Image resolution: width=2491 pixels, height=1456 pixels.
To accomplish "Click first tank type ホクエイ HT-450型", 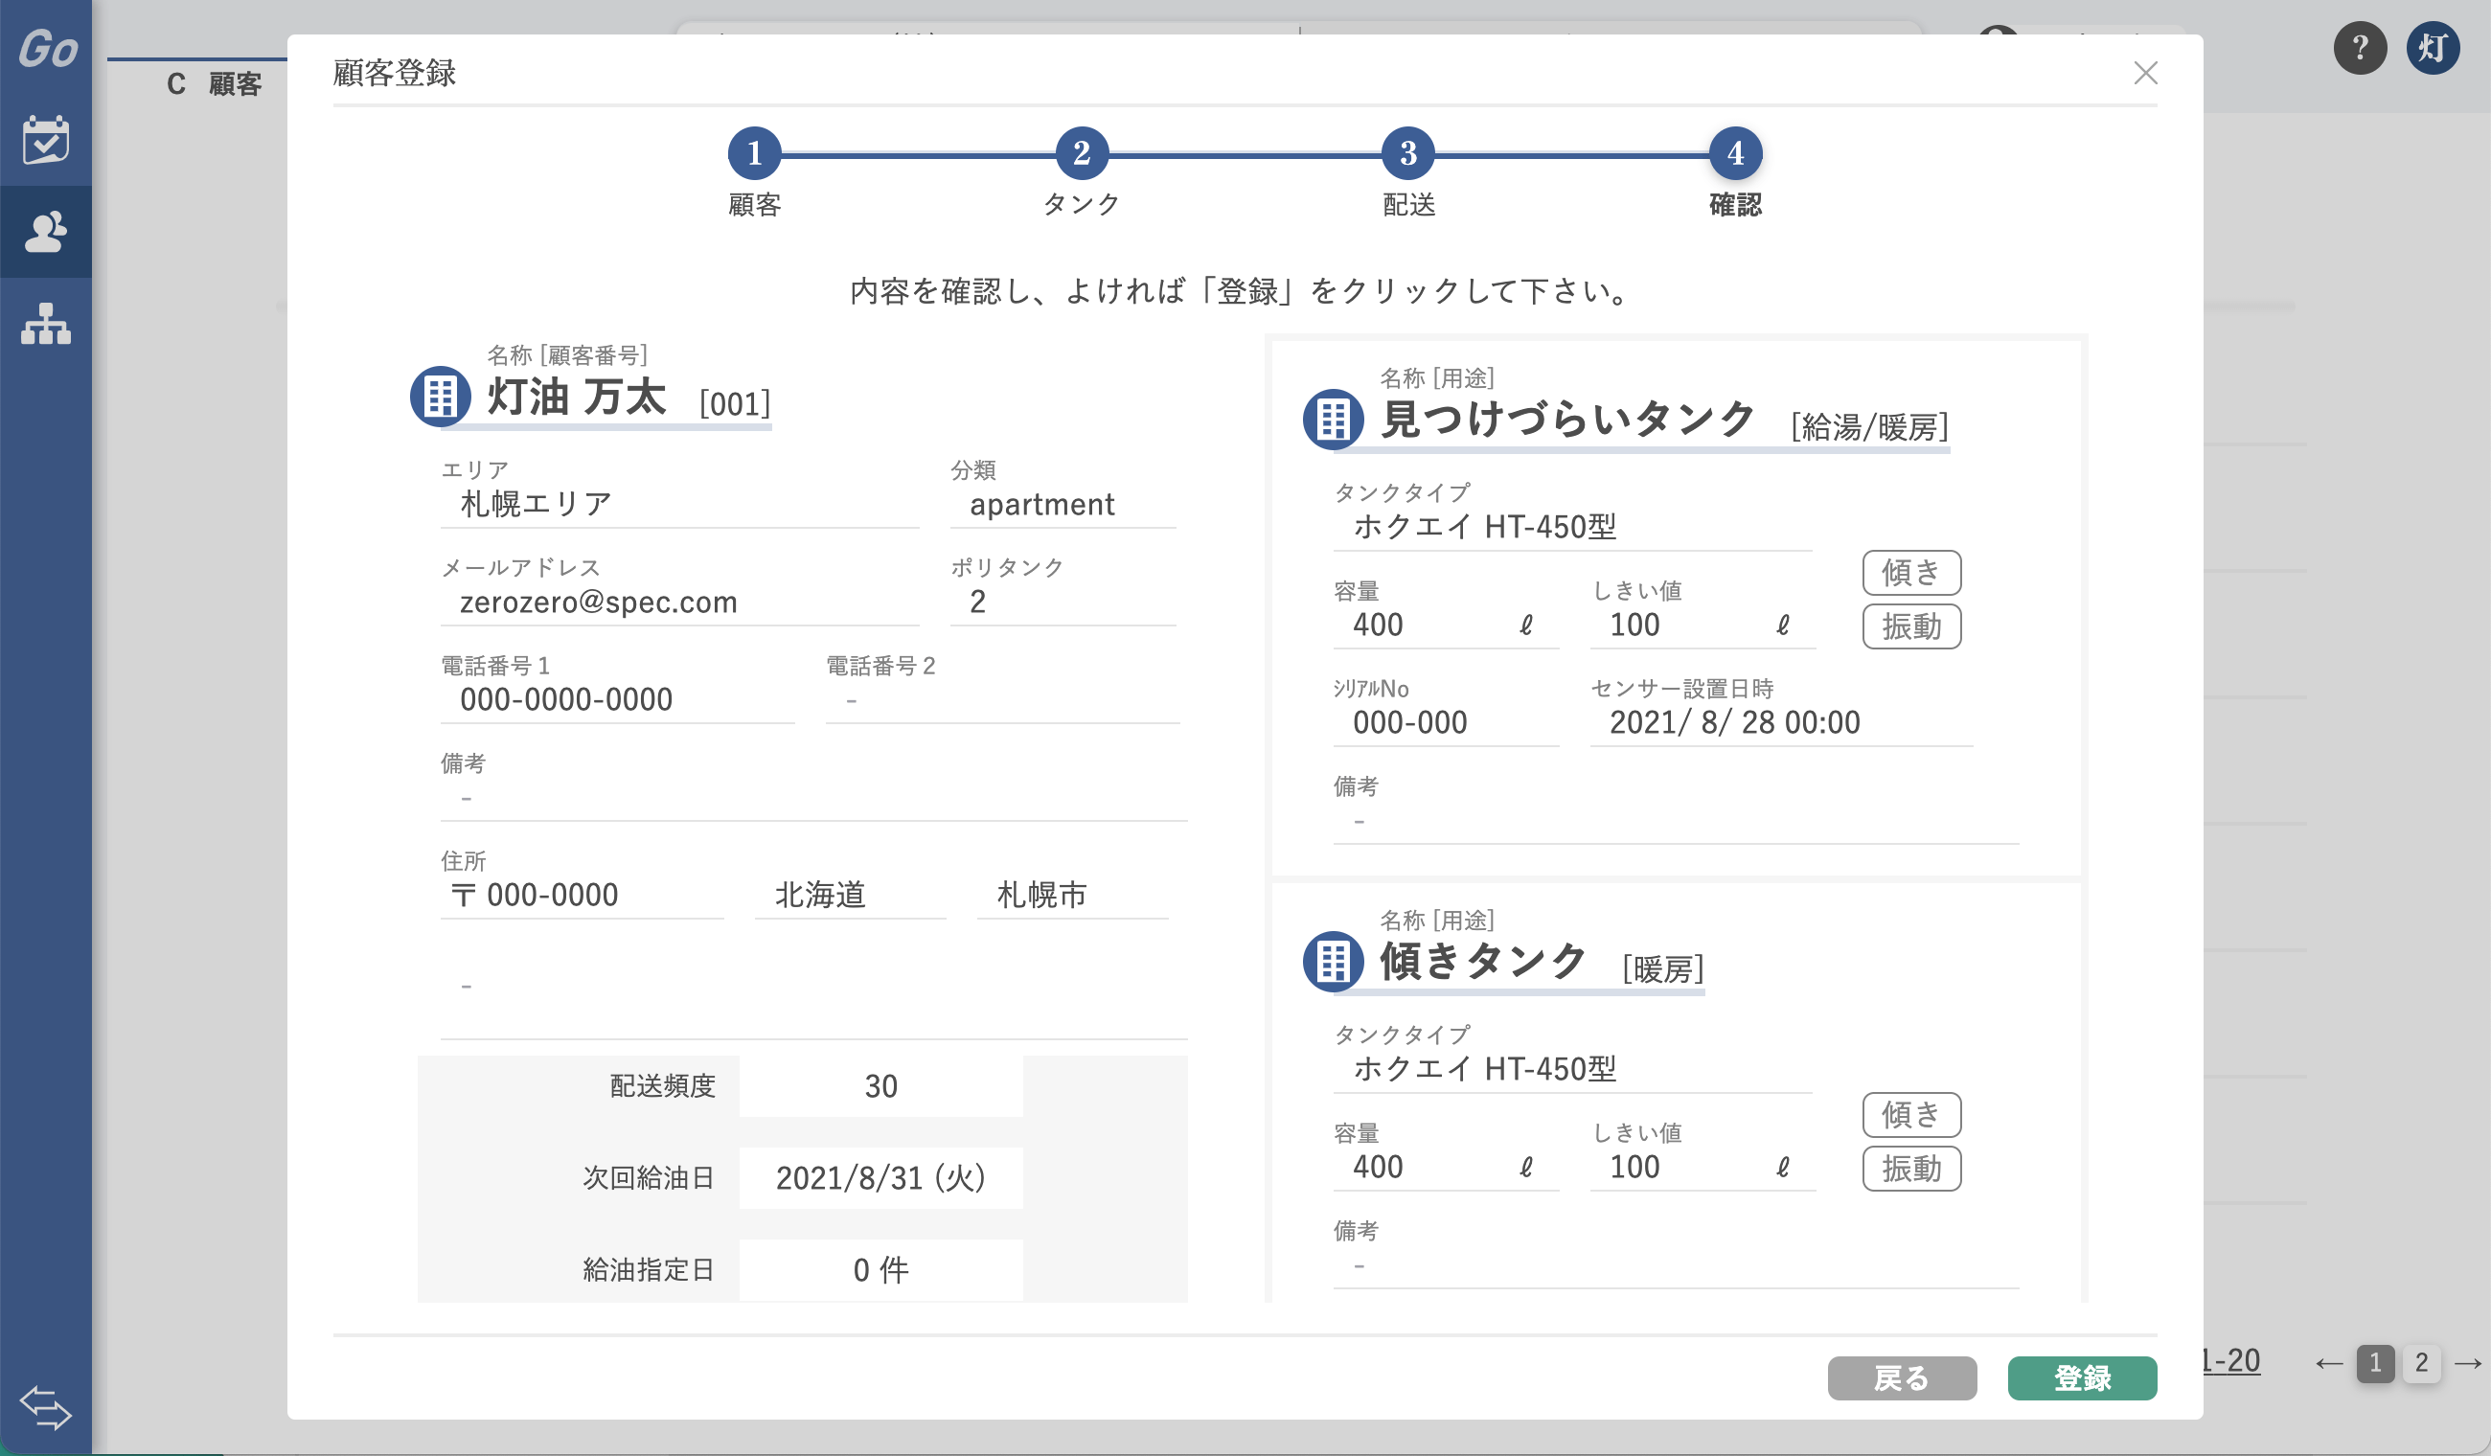I will click(1484, 527).
